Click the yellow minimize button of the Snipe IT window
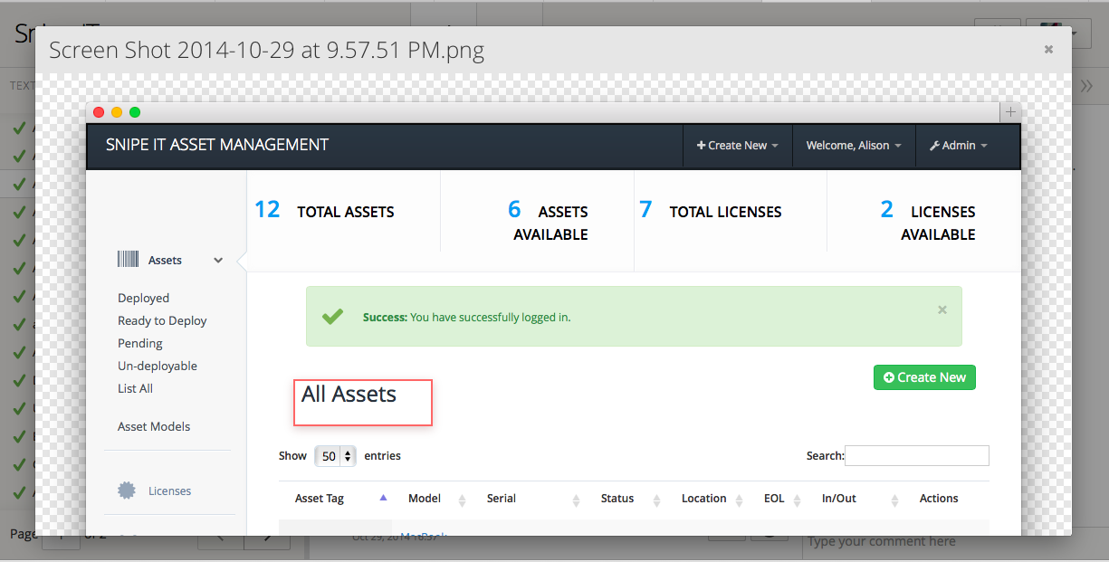Screen dimensions: 1109x562 click(117, 112)
